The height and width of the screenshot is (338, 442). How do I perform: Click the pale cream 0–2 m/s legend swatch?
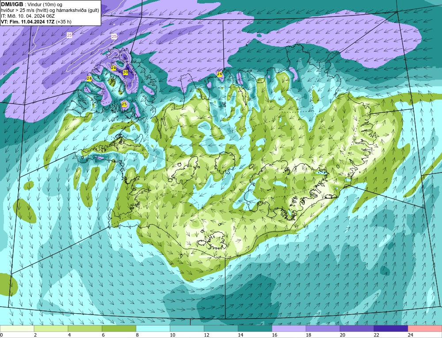tap(17, 328)
